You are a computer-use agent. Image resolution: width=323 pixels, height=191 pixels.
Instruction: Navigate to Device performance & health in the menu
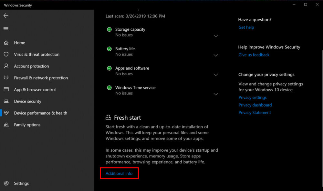(40, 113)
